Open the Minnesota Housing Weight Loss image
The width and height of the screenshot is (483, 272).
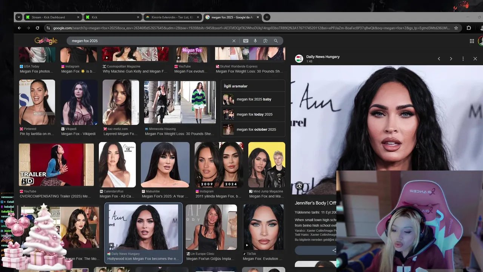(180, 102)
